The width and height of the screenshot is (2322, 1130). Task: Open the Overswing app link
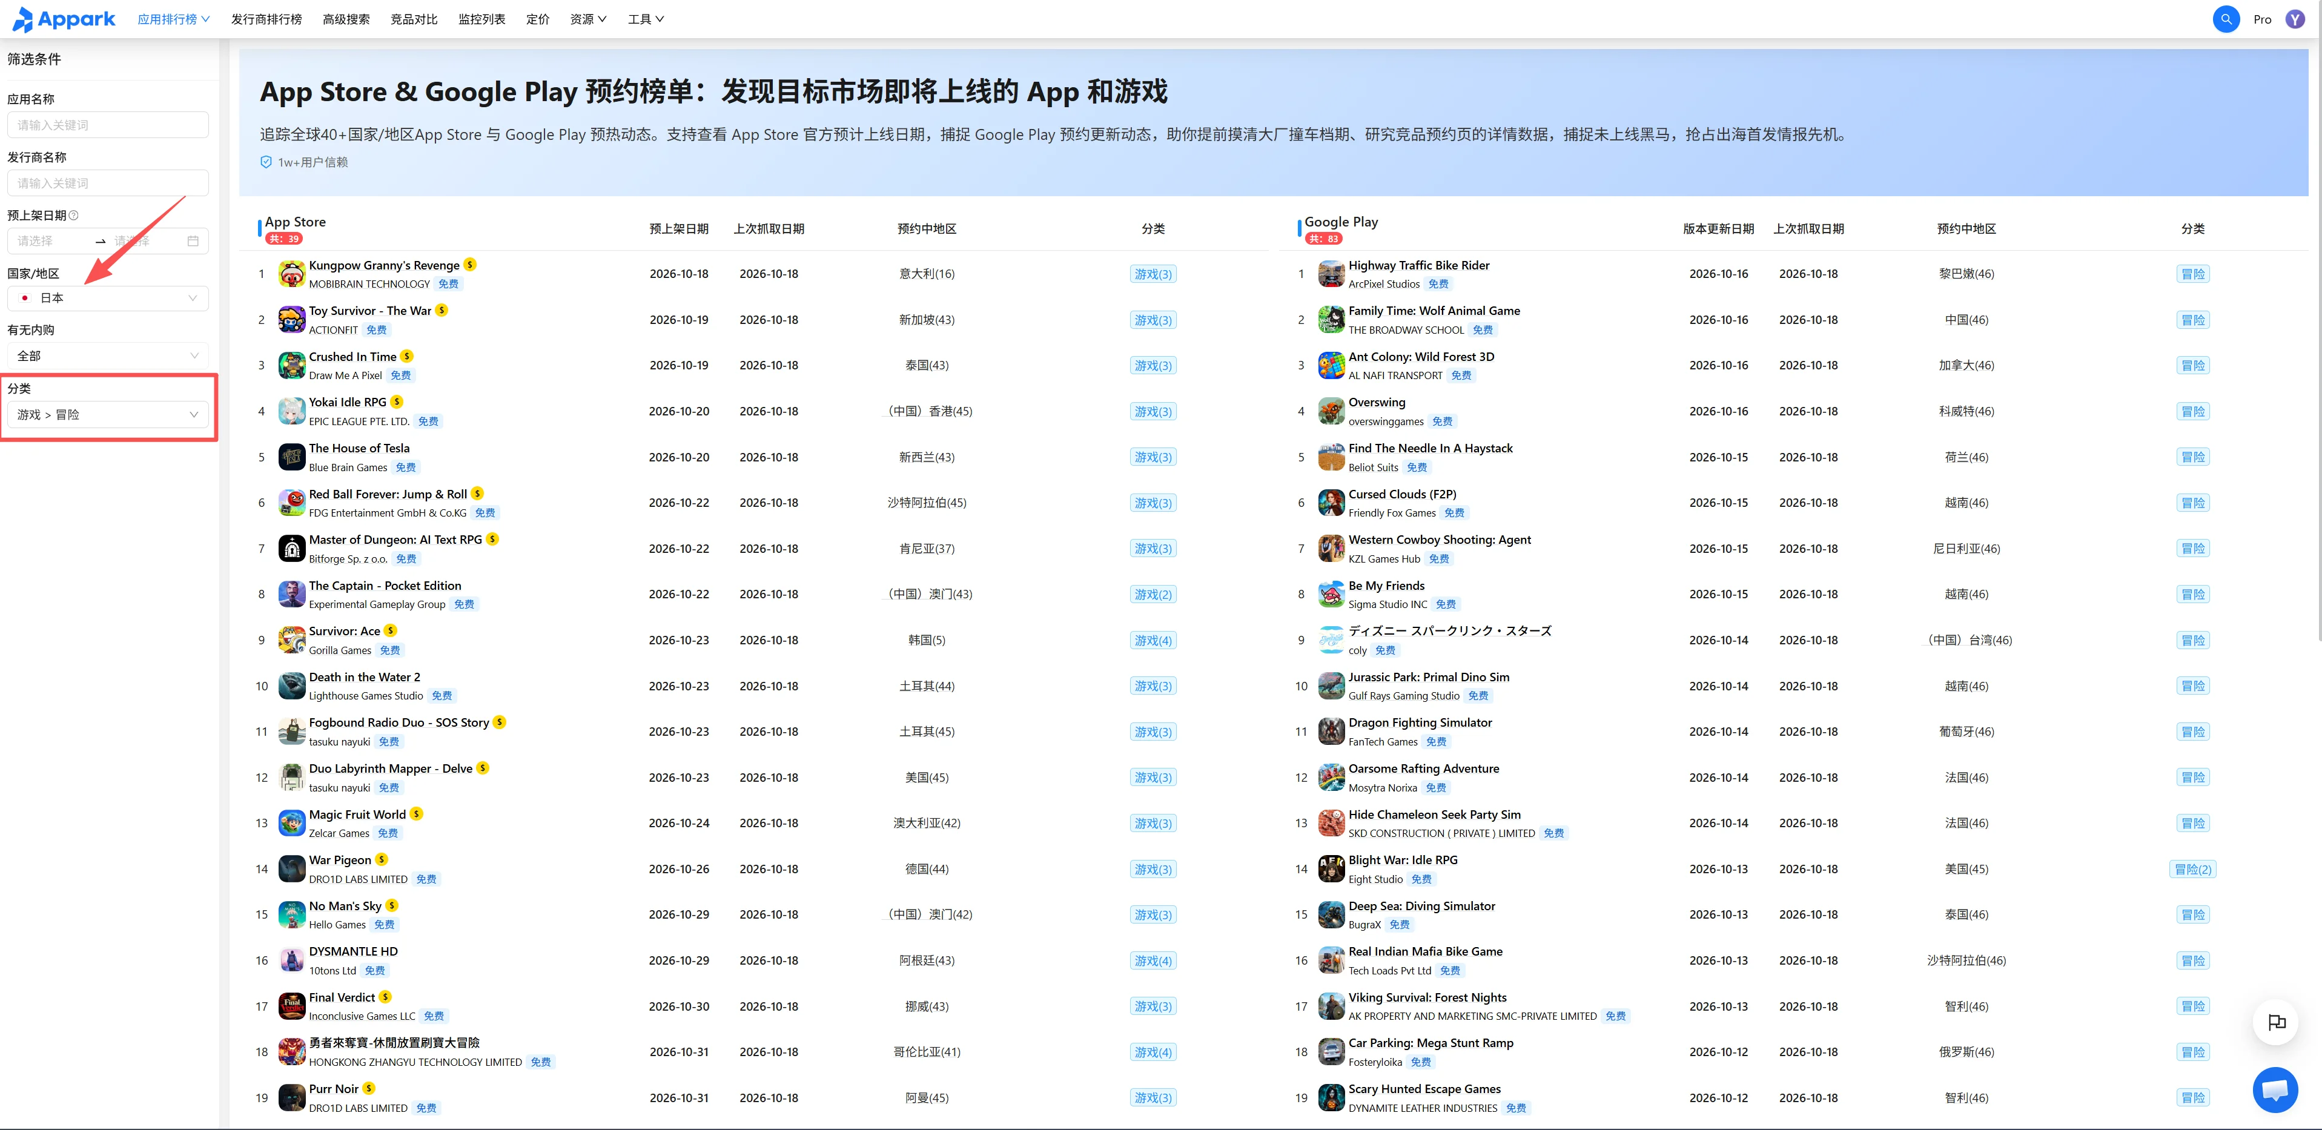[1377, 402]
